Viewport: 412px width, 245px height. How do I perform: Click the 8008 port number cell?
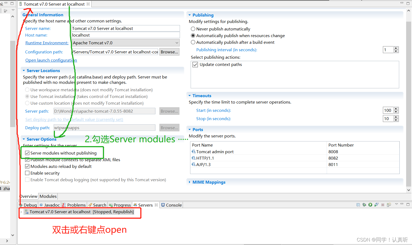click(363, 152)
